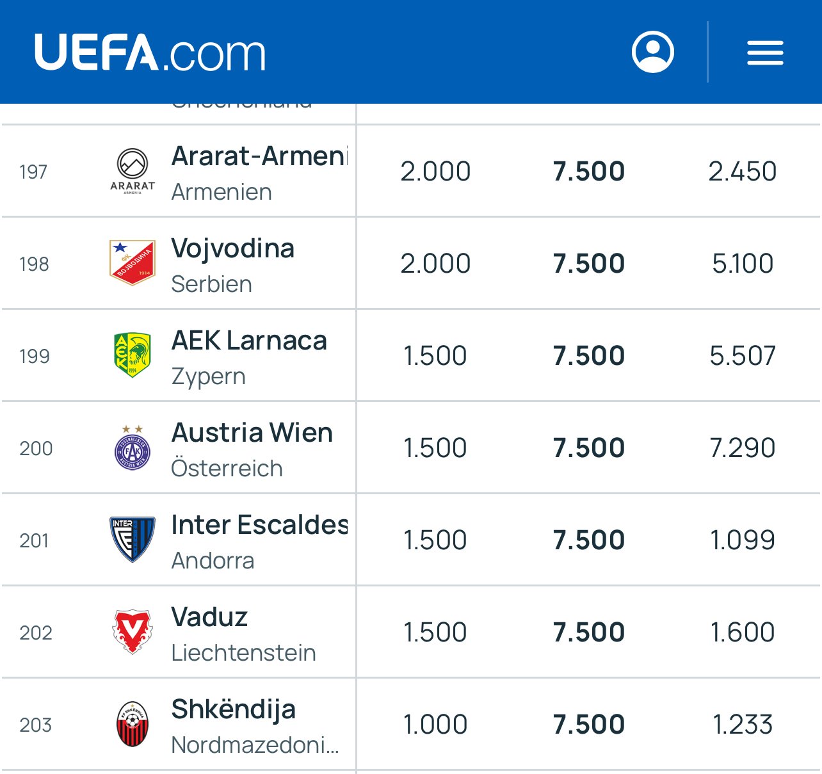Click Vojvodina's bold 7.500 points value
Image resolution: width=822 pixels, height=774 pixels.
coord(589,263)
